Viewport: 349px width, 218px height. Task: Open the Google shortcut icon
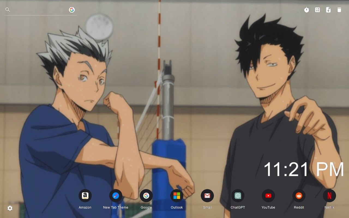click(146, 196)
